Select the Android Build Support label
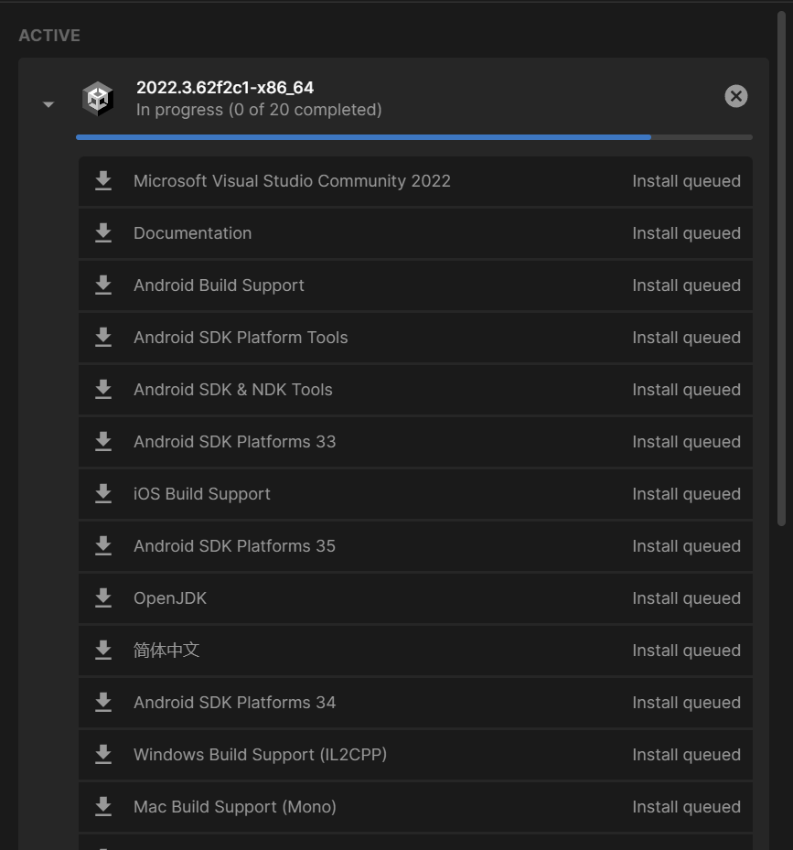The image size is (793, 850). (219, 285)
